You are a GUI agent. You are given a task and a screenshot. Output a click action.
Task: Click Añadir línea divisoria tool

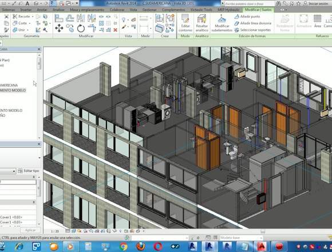click(x=253, y=23)
